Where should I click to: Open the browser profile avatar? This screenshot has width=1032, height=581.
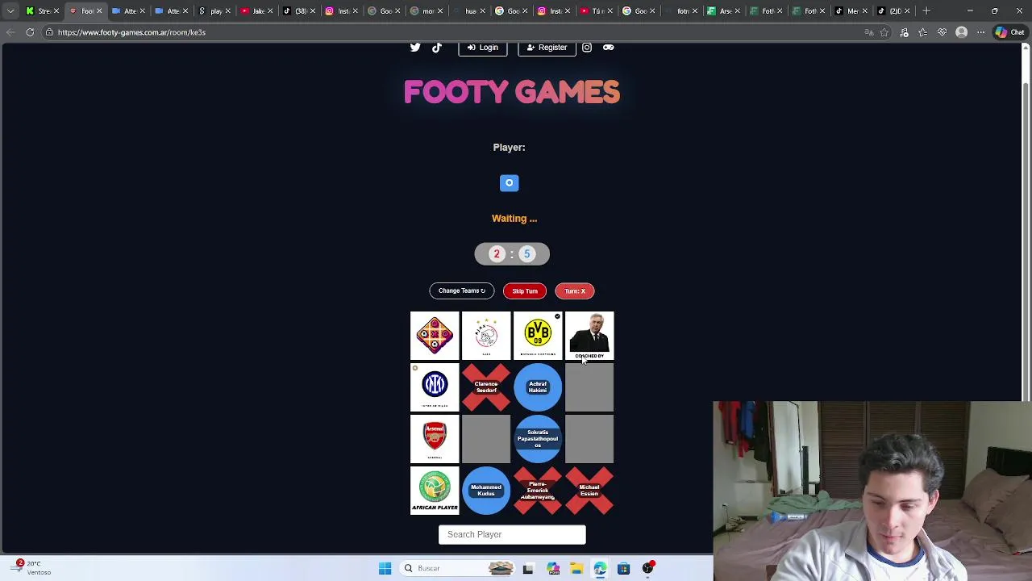pos(961,32)
